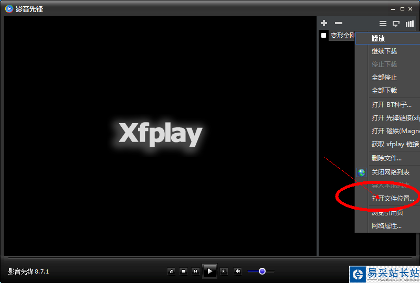Image resolution: width=420 pixels, height=283 pixels.
Task: Select 删除文件... in the context menu
Action: click(387, 158)
